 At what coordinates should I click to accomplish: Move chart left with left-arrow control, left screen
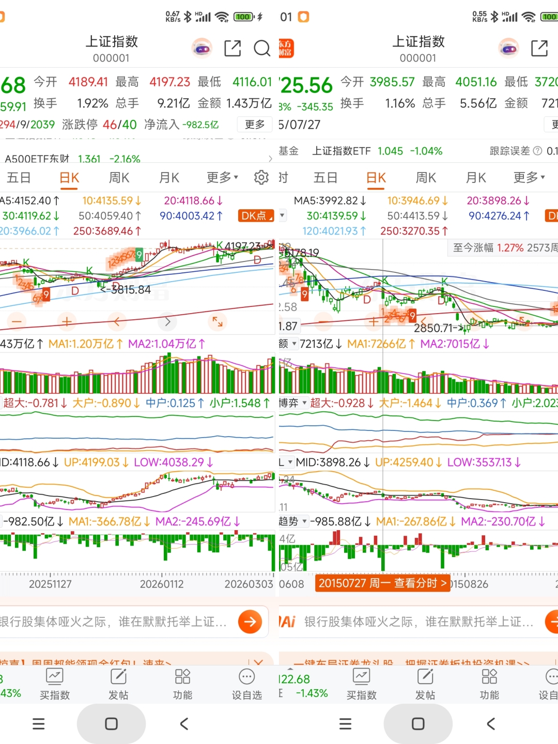coord(117,322)
